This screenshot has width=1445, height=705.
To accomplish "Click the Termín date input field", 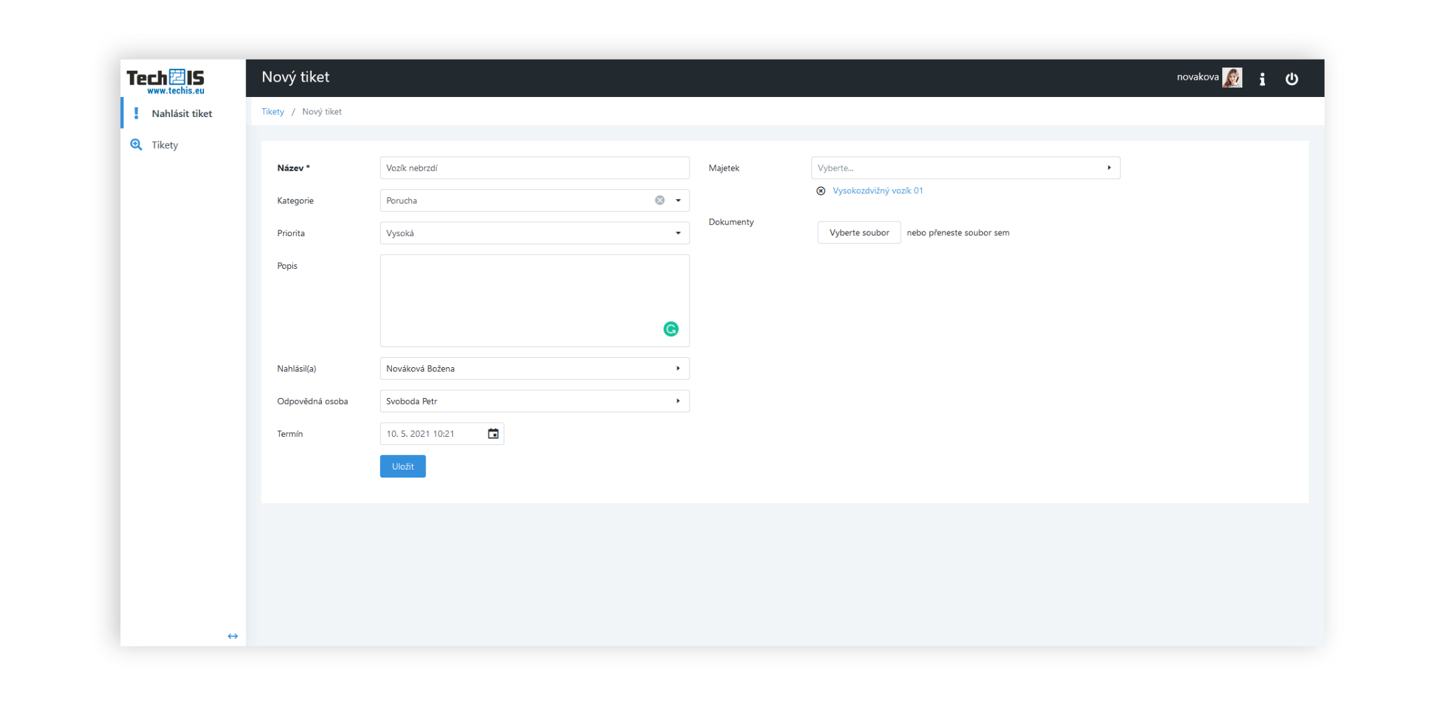I will tap(442, 433).
